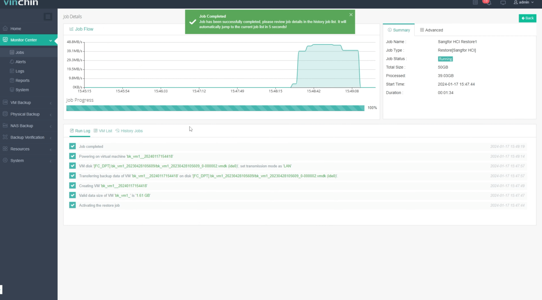542x300 pixels.
Task: Switch to the Summary tab
Action: pyautogui.click(x=399, y=30)
